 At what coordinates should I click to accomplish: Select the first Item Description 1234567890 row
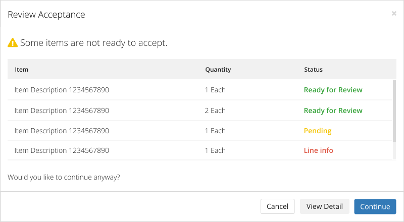point(200,90)
